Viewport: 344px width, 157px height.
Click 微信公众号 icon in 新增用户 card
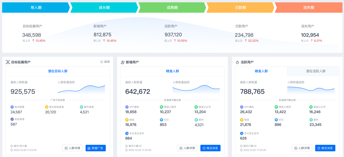tap(196, 107)
